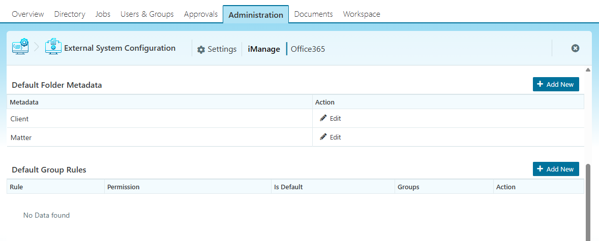Click Action header in Group Rules table
This screenshot has height=241, width=599.
click(x=538, y=187)
